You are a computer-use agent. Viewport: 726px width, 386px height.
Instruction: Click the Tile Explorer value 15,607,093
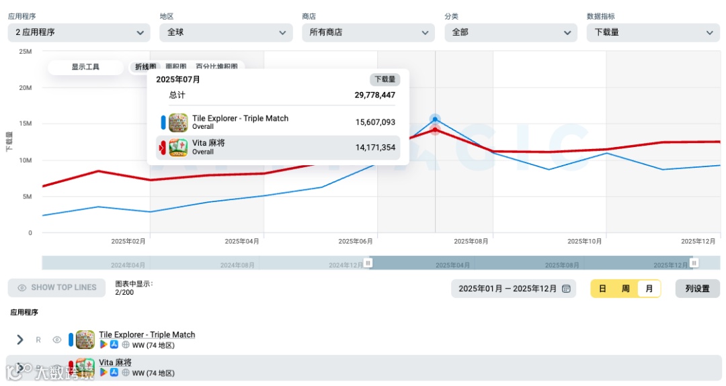click(375, 122)
